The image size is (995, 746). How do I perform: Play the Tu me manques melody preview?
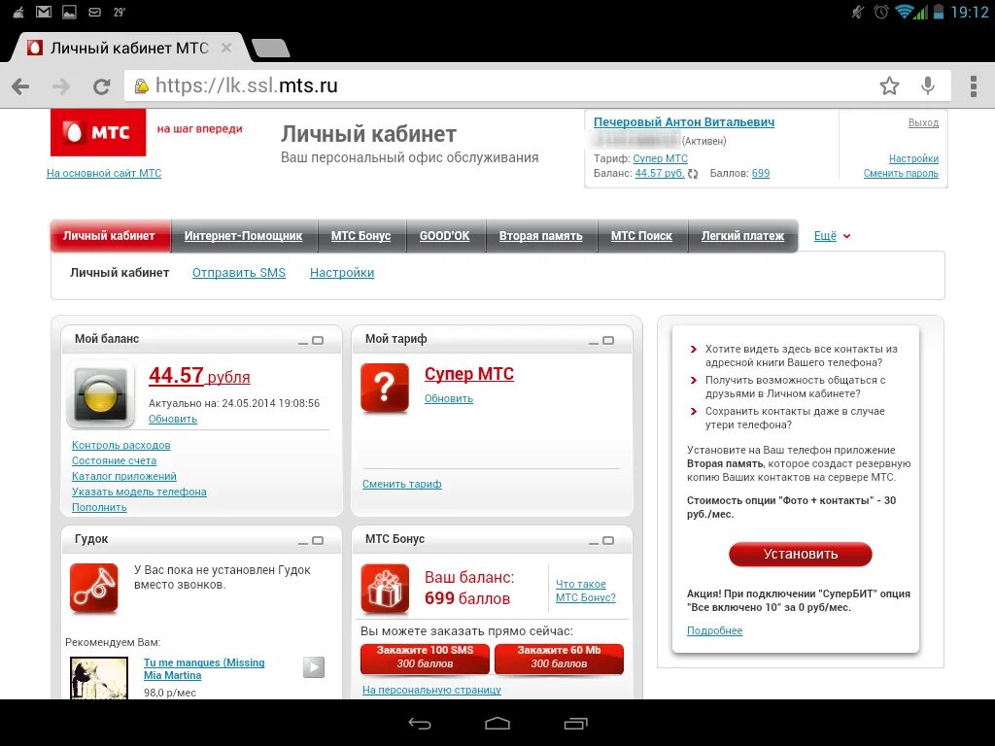coord(314,666)
